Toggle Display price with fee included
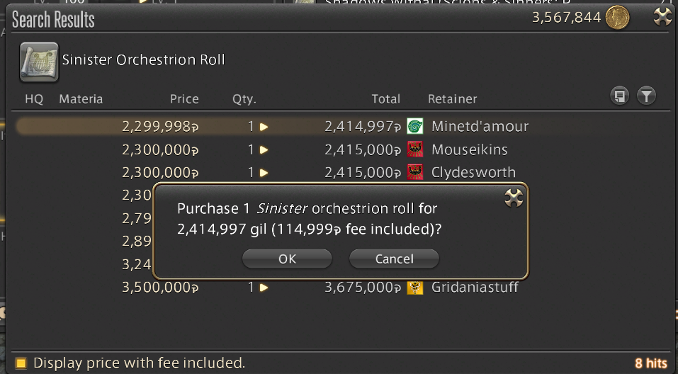 tap(21, 363)
